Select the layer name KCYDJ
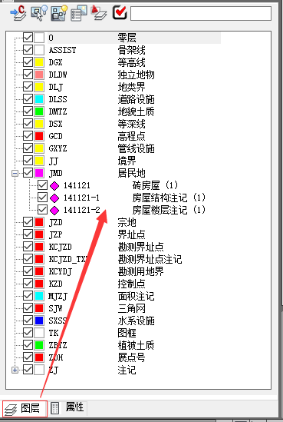The image size is (283, 422). click(x=60, y=271)
